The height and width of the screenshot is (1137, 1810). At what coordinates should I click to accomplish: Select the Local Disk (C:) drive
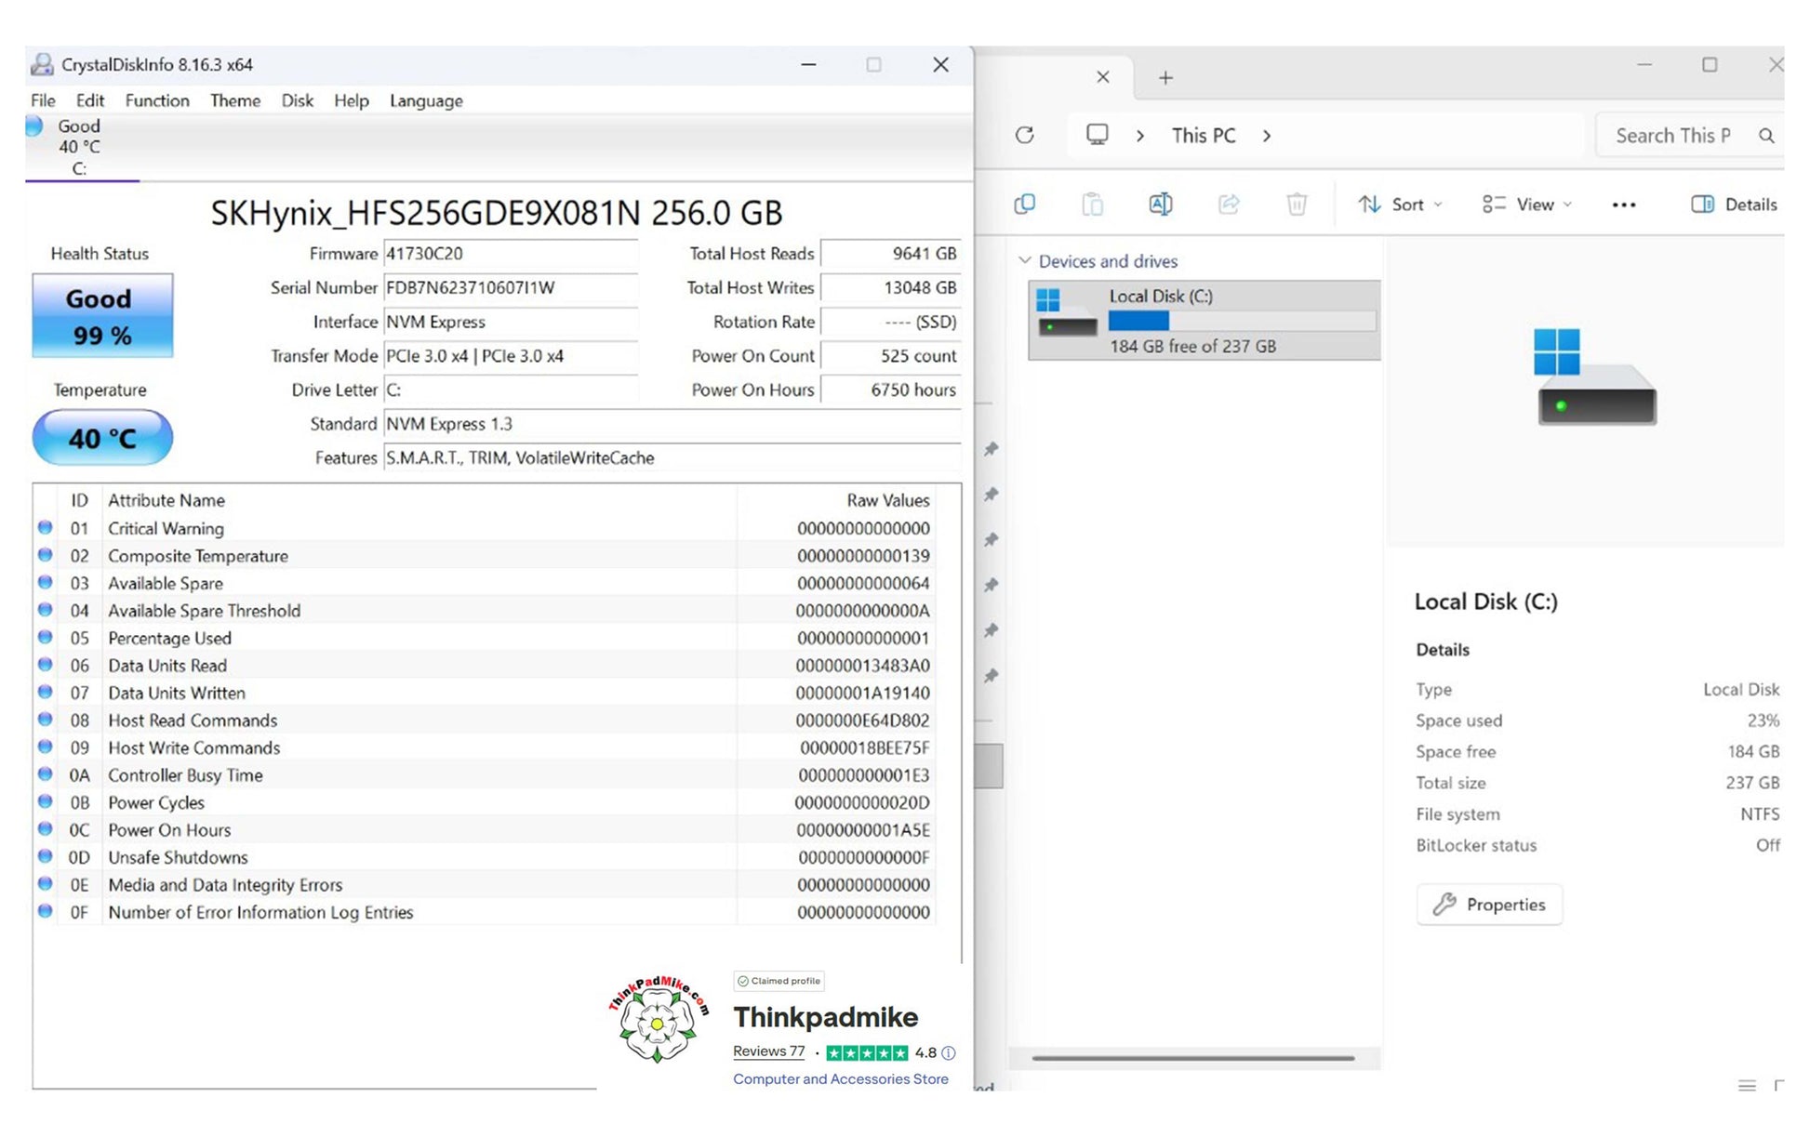(1203, 321)
